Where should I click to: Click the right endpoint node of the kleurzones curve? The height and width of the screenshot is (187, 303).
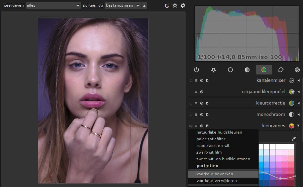[x=295, y=176]
